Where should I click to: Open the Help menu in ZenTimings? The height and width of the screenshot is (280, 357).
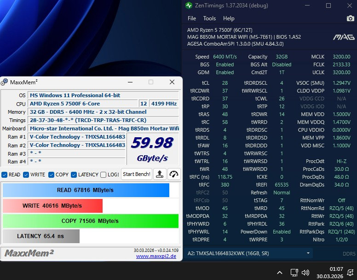point(229,18)
